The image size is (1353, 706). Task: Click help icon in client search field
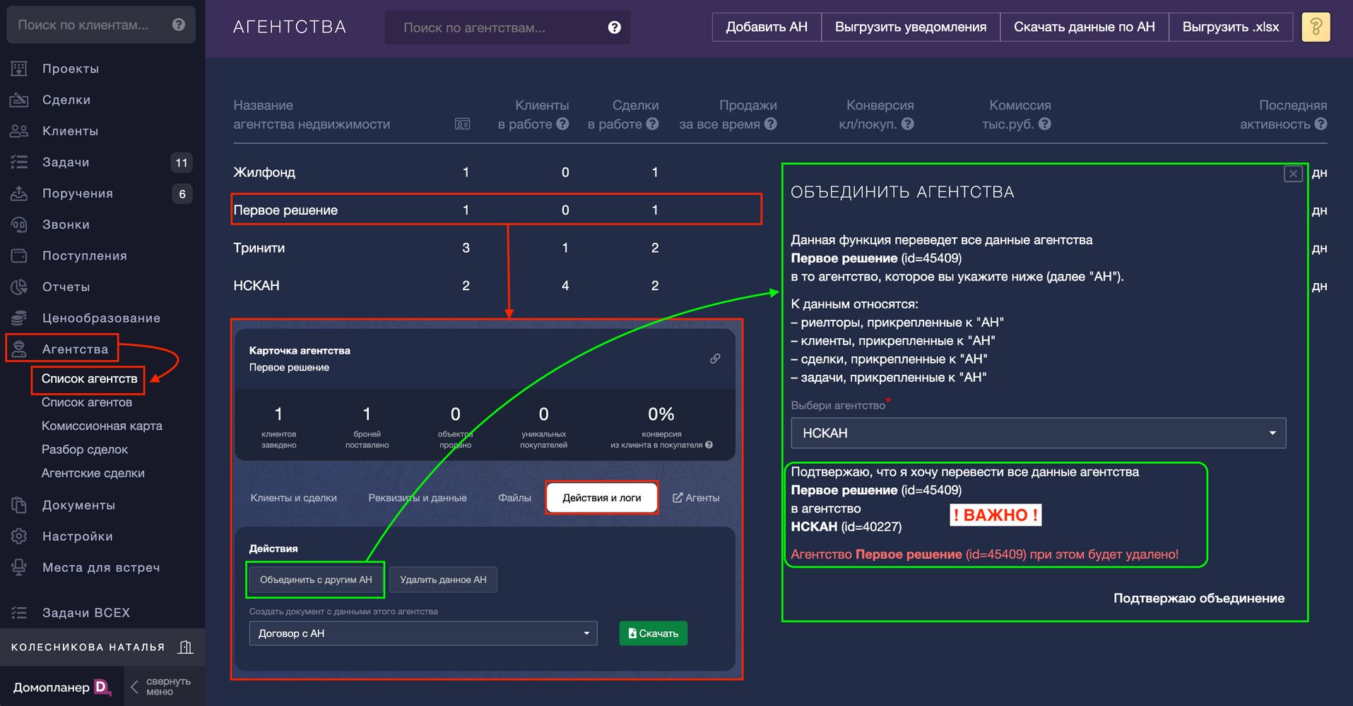point(179,25)
